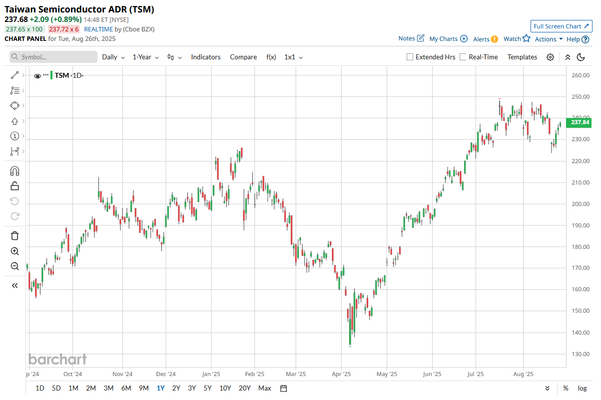Add to watchlist with star icon
Screen dimensions: 601x400
coord(526,38)
